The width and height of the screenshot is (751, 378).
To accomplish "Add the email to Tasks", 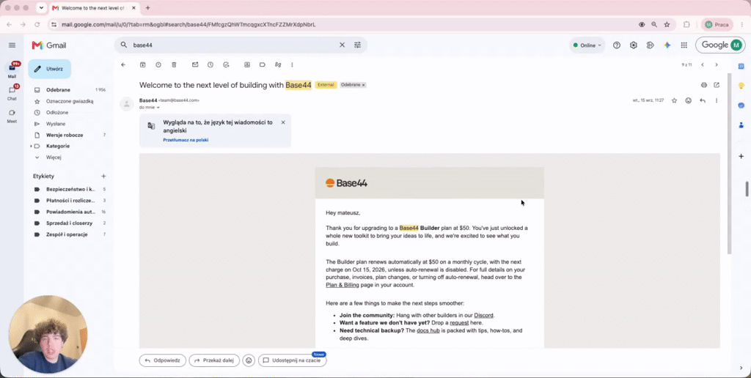I will click(226, 64).
